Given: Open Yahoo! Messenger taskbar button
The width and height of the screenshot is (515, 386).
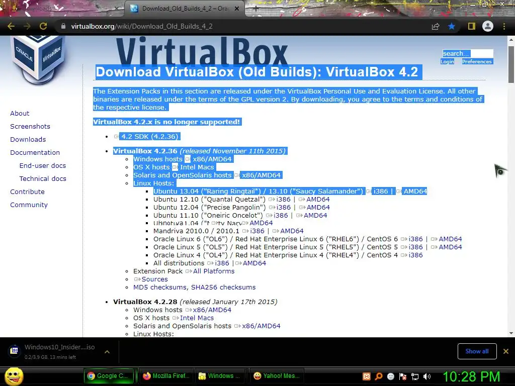Looking at the screenshot, I should [277, 376].
